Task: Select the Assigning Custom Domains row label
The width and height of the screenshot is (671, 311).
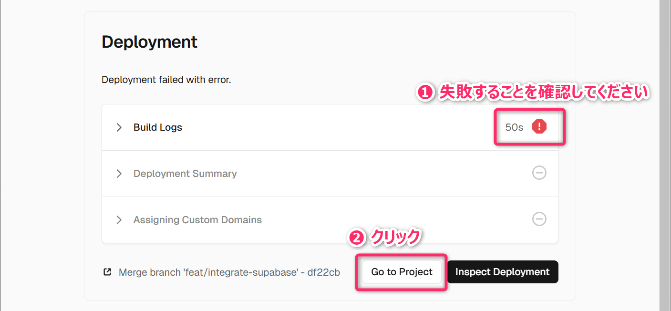Action: (x=197, y=220)
